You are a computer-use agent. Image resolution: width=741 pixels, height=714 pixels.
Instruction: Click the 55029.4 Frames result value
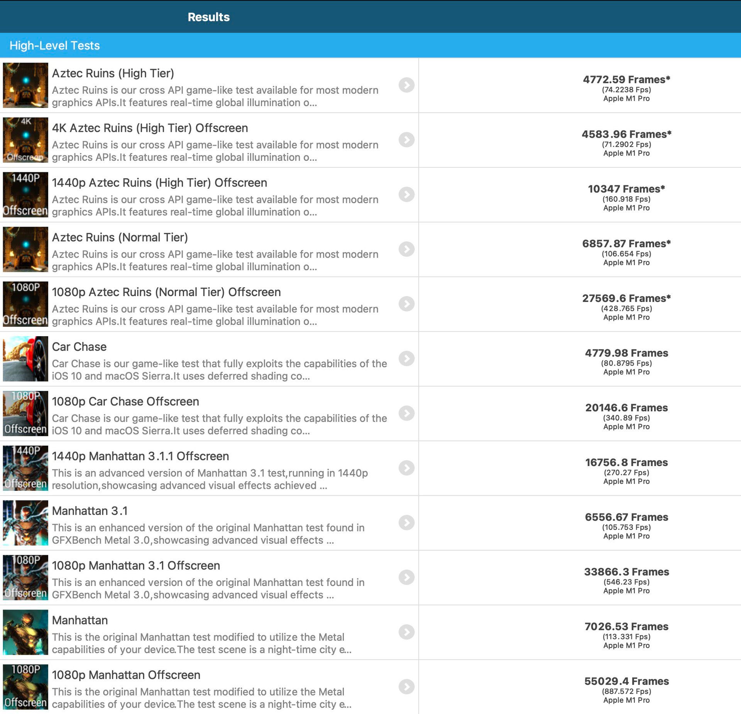pyautogui.click(x=626, y=681)
